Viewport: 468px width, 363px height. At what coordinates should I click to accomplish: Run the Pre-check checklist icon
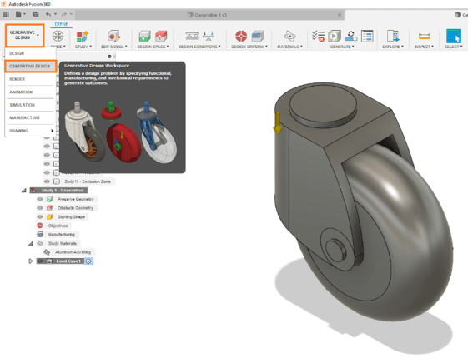(x=318, y=37)
